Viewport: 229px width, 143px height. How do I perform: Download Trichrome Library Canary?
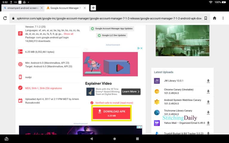click(208, 113)
